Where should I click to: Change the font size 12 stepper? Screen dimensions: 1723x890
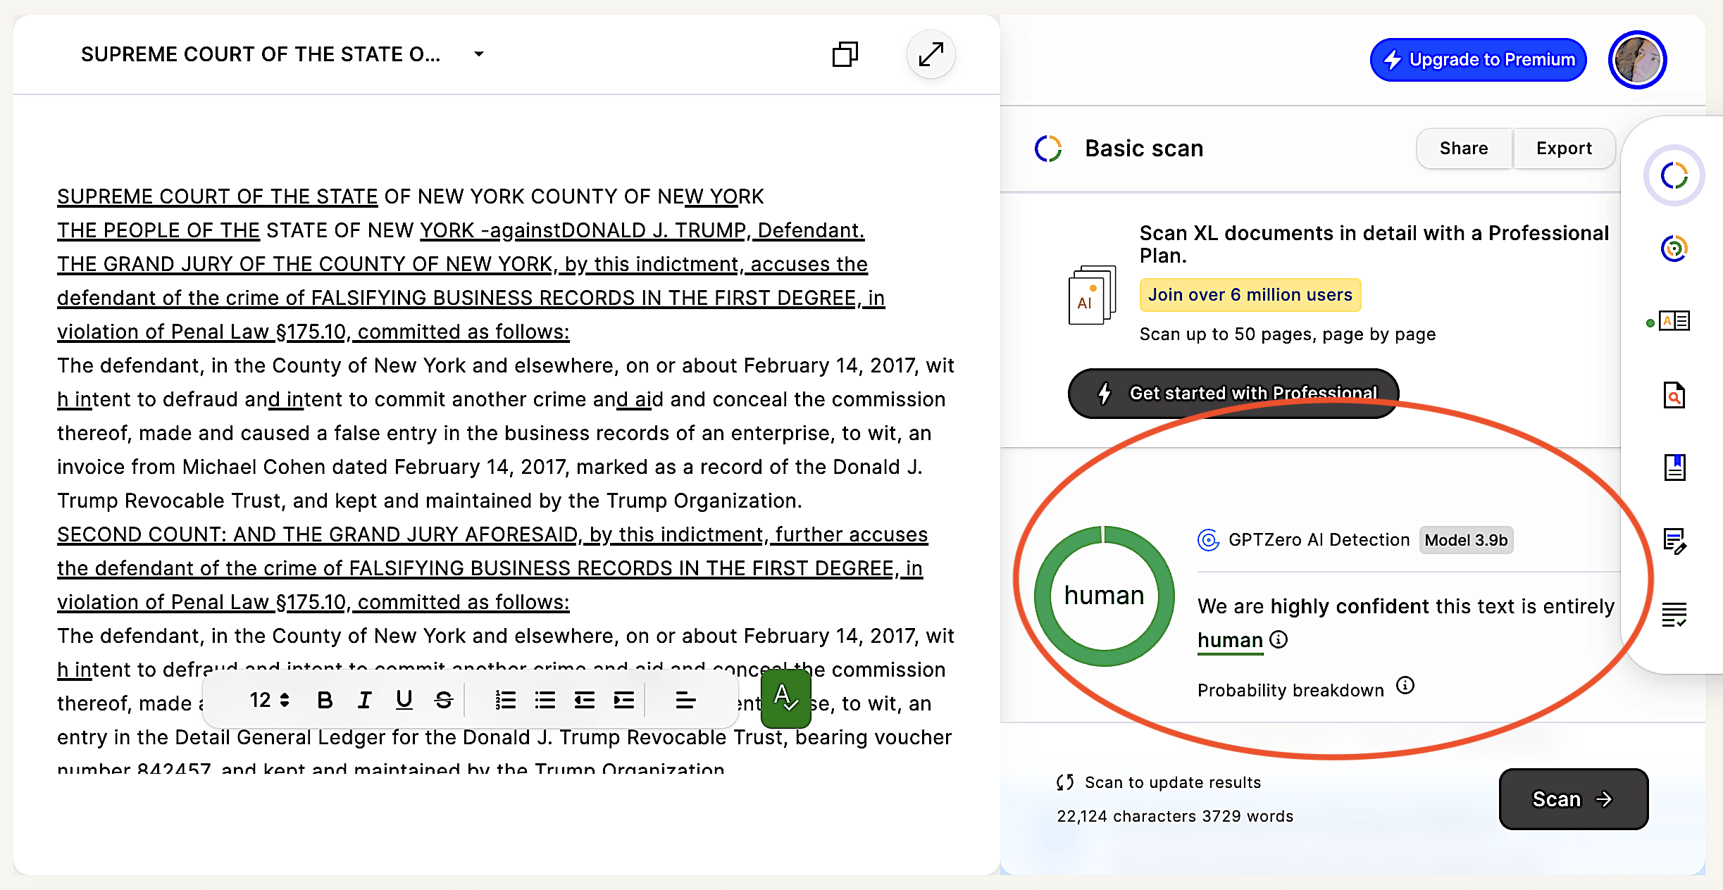click(269, 700)
